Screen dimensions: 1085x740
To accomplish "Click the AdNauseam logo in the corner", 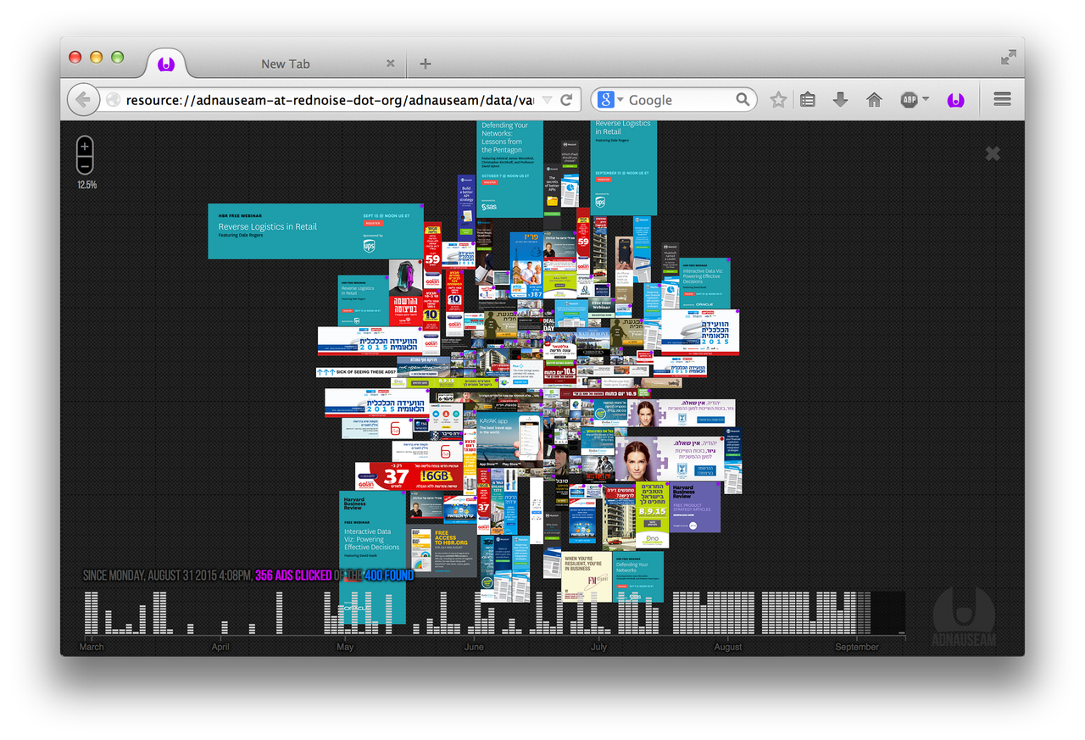I will (964, 617).
